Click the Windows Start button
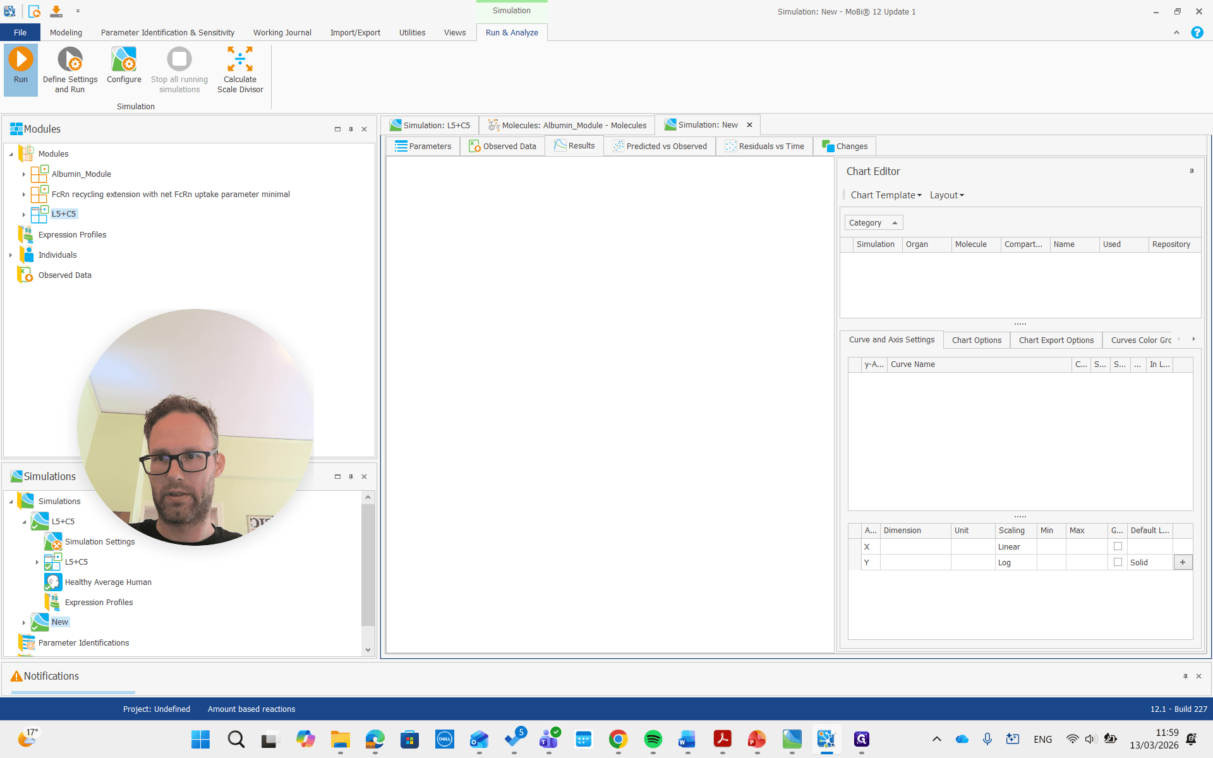 click(200, 739)
